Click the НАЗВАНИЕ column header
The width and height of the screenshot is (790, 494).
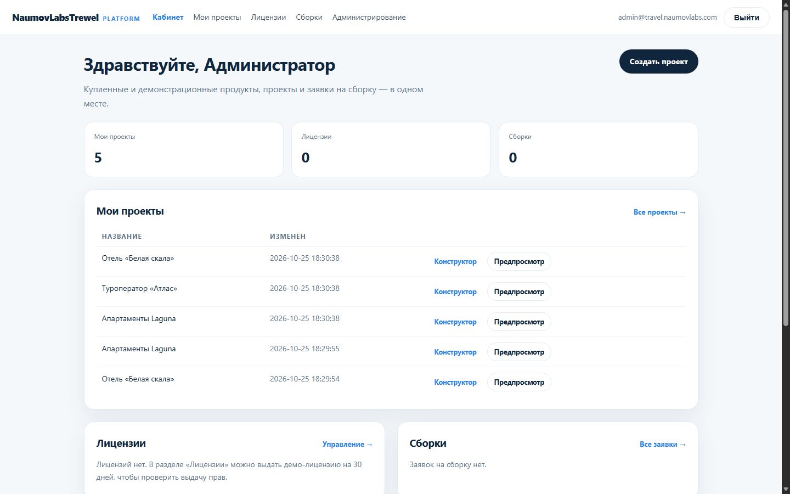[122, 237]
